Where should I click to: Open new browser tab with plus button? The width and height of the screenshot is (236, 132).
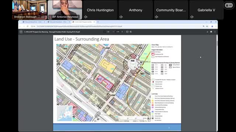pyautogui.click(x=98, y=22)
